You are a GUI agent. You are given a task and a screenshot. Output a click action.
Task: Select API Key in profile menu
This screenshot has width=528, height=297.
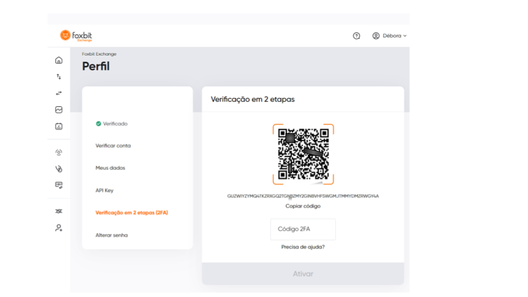105,190
